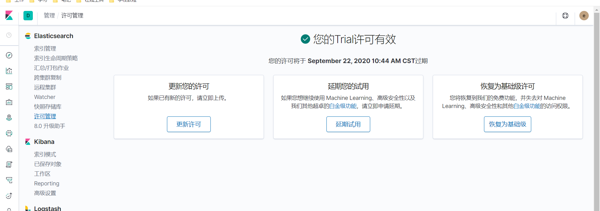Click the Kibana logo icon

tap(9, 15)
